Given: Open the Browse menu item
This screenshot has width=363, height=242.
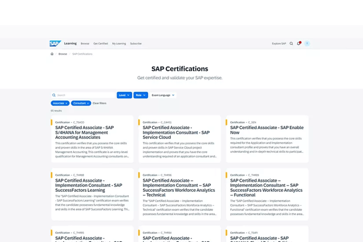Looking at the screenshot, I should pyautogui.click(x=85, y=44).
